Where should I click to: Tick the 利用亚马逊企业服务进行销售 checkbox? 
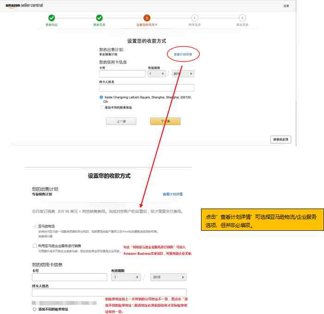click(x=35, y=246)
